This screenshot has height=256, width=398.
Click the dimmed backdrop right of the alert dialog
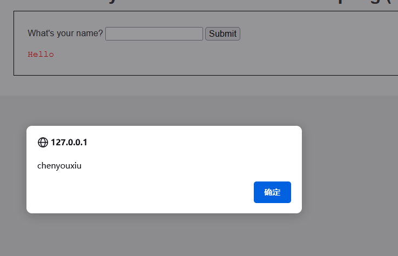pyautogui.click(x=351, y=167)
